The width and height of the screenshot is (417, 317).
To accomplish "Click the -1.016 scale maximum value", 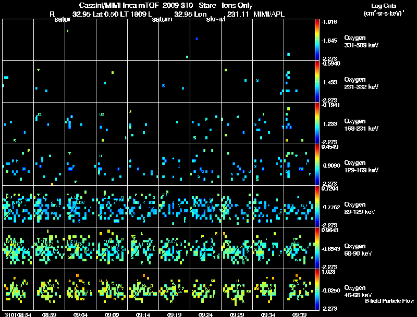I will tap(329, 22).
